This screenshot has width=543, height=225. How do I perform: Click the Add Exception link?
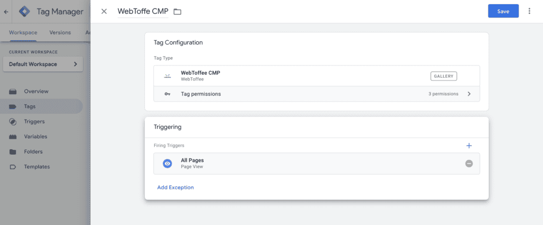click(x=175, y=187)
